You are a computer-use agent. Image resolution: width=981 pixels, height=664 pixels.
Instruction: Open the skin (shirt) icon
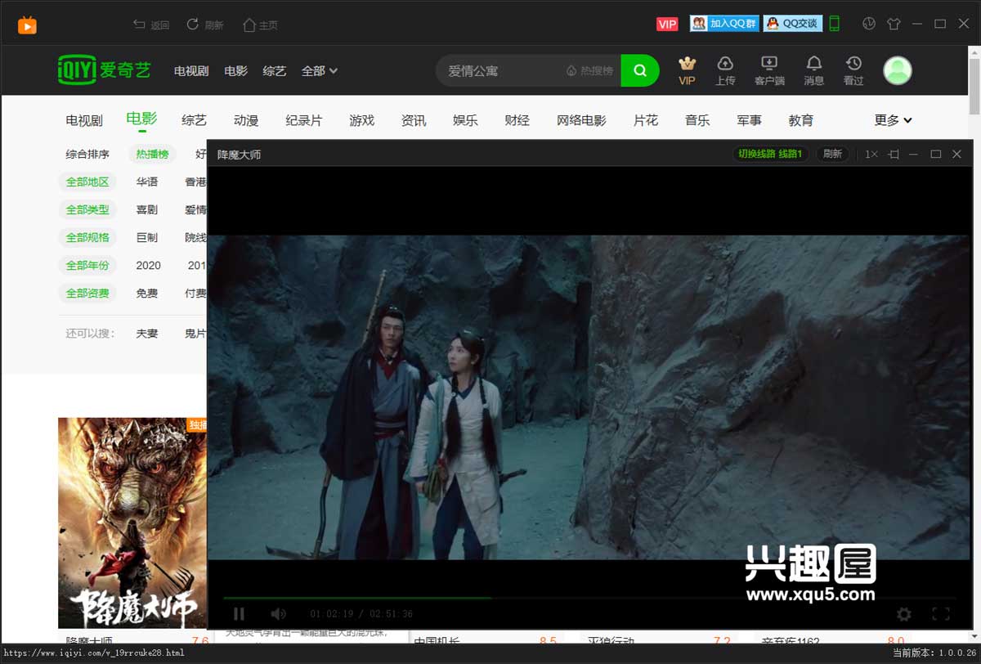[x=893, y=24]
